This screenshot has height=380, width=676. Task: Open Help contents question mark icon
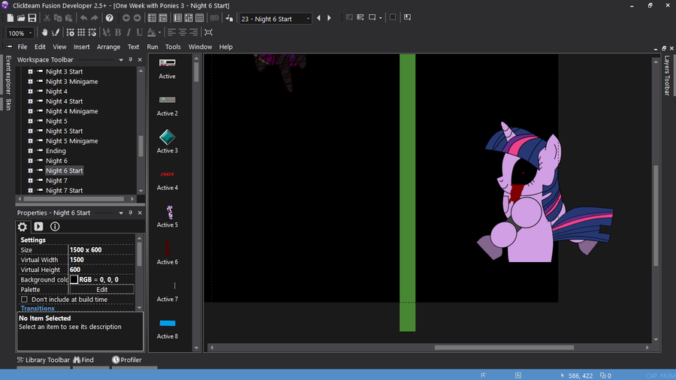point(110,18)
